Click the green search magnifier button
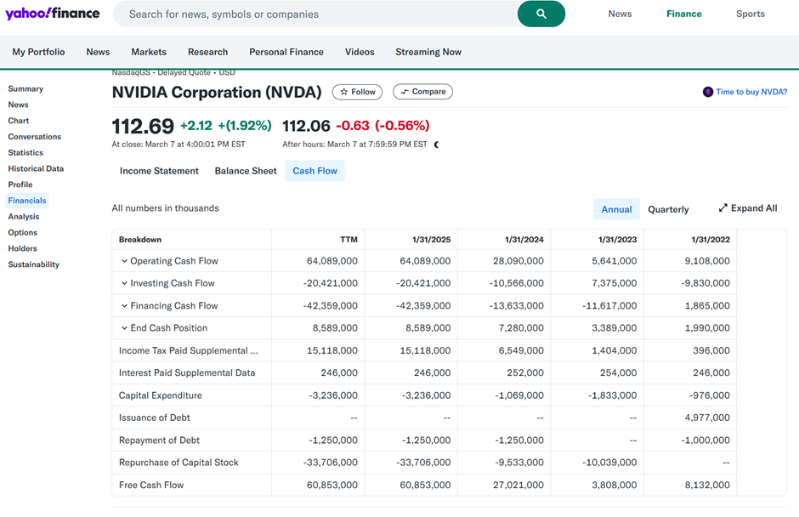Viewport: 799px width, 517px height. [x=541, y=14]
